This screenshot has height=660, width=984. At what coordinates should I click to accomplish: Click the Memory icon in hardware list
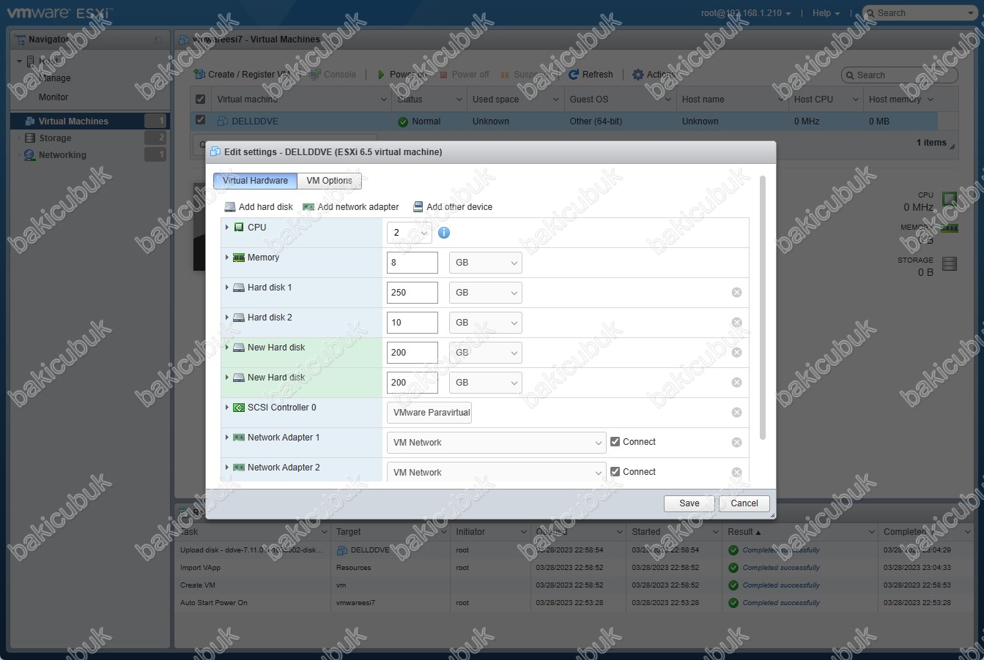[x=239, y=258]
